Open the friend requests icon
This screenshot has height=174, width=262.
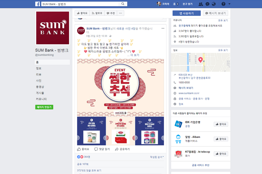pos(201,4)
